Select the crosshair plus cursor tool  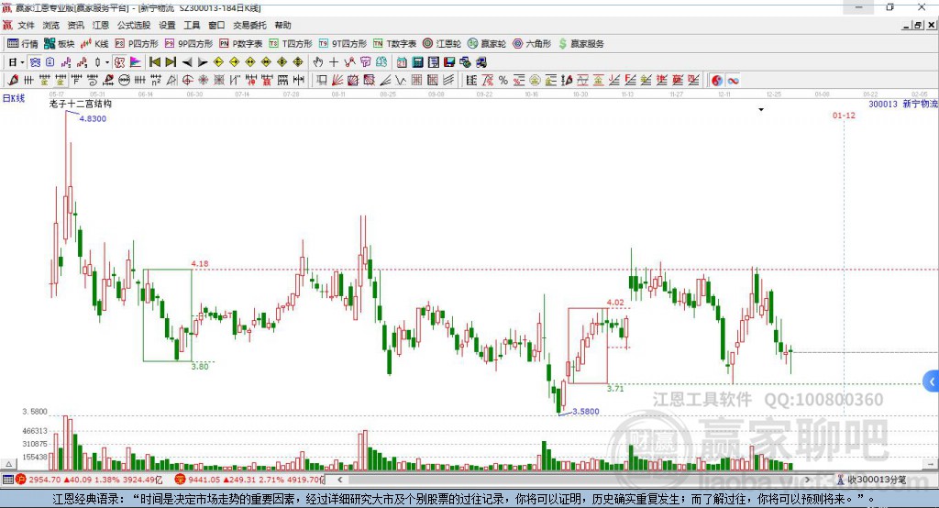click(x=334, y=61)
